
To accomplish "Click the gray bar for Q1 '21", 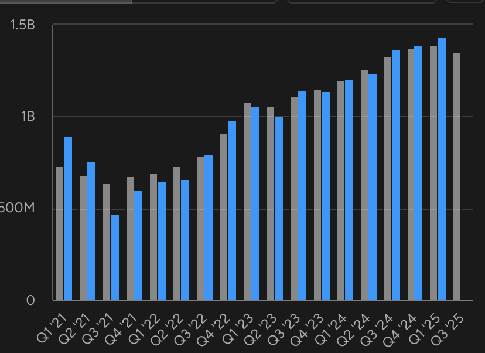I will point(60,233).
